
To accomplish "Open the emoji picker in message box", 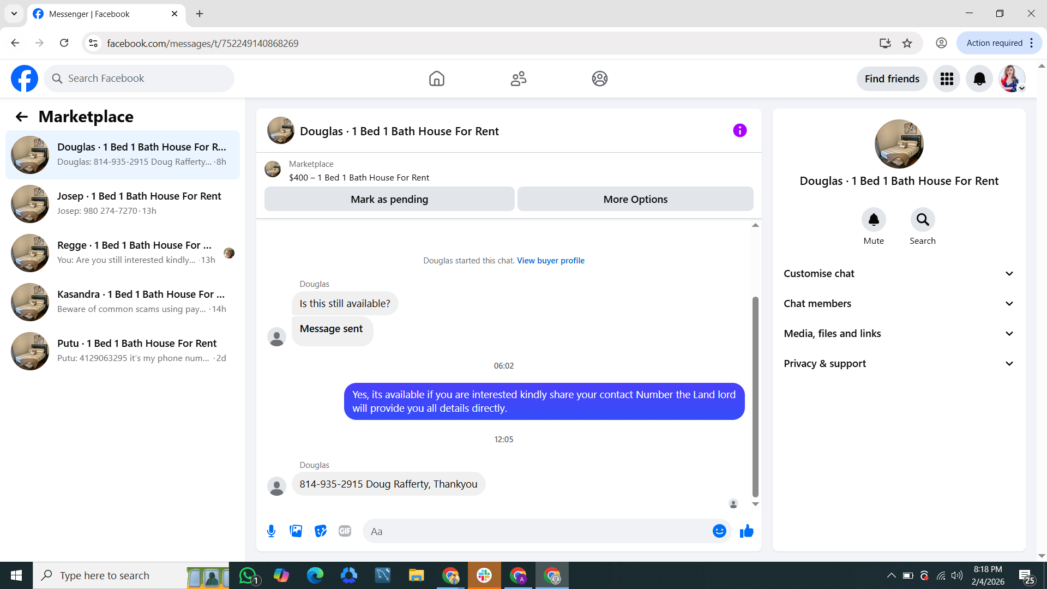I will tap(719, 531).
